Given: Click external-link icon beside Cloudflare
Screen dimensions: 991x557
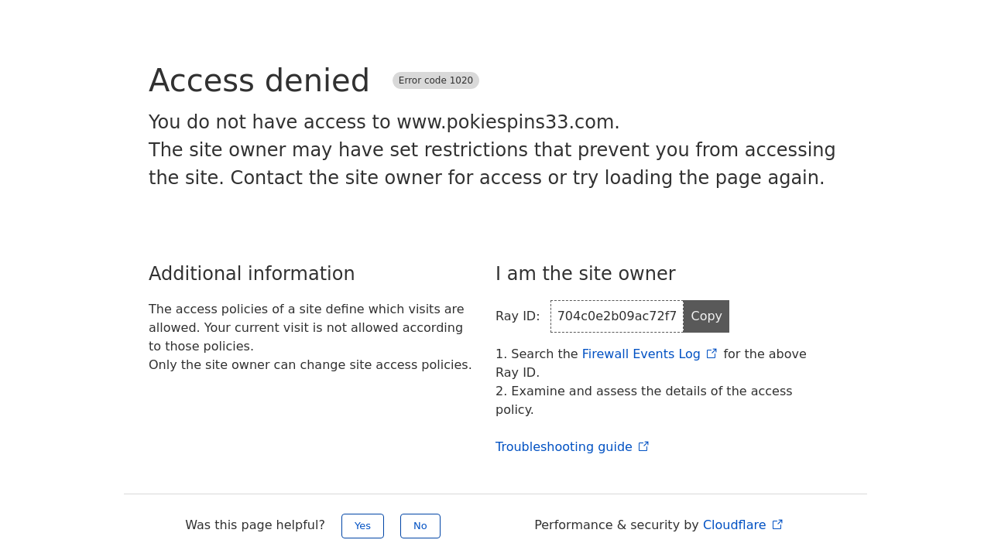Looking at the screenshot, I should 777,525.
